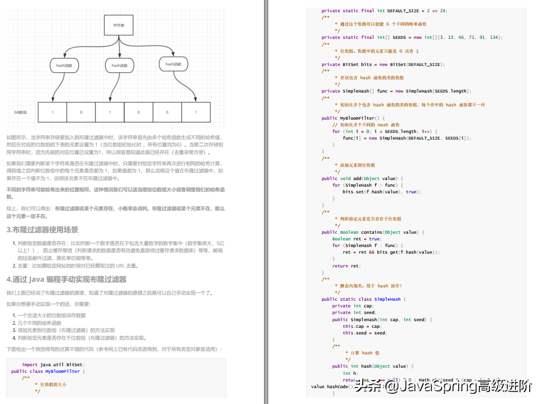Click the gray divider between the two pages

click(x=265, y=205)
